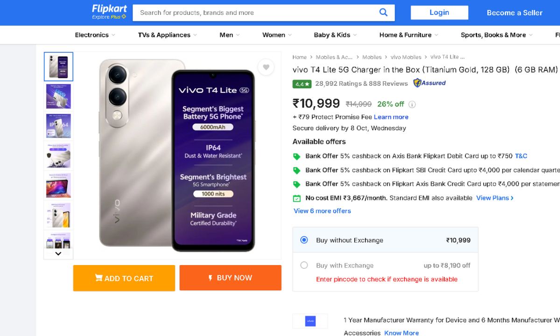Select the second product thumbnail image
Screen dimensions: 560x336
coord(58,96)
